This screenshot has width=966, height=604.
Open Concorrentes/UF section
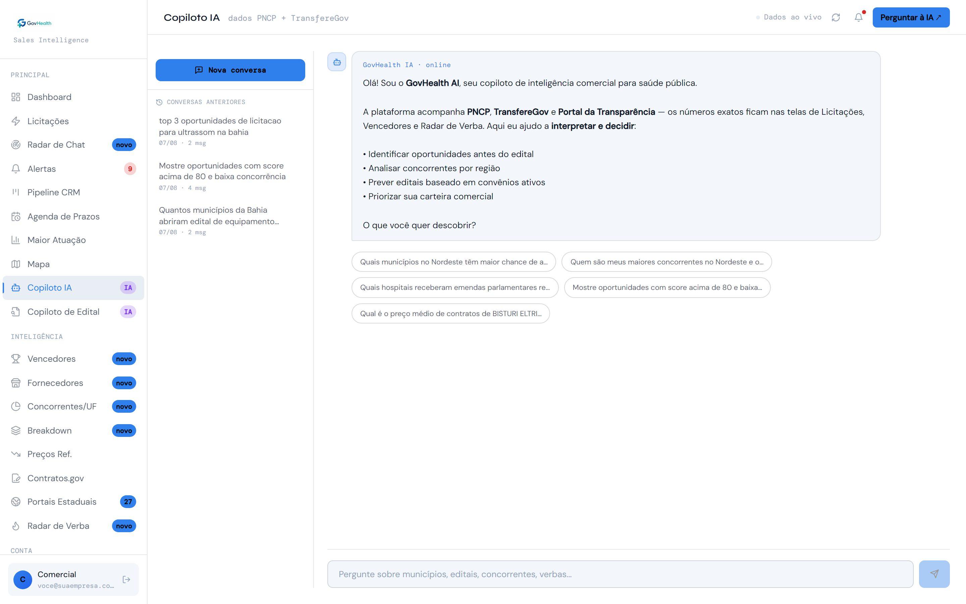(x=73, y=406)
